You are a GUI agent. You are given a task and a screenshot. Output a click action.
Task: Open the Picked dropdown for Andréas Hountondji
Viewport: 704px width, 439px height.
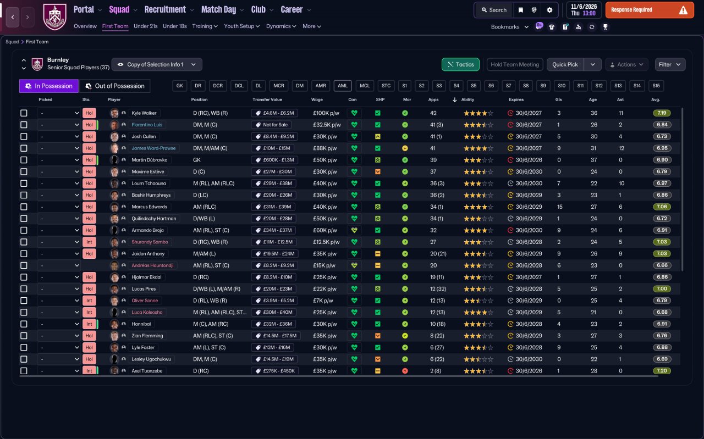tap(59, 265)
